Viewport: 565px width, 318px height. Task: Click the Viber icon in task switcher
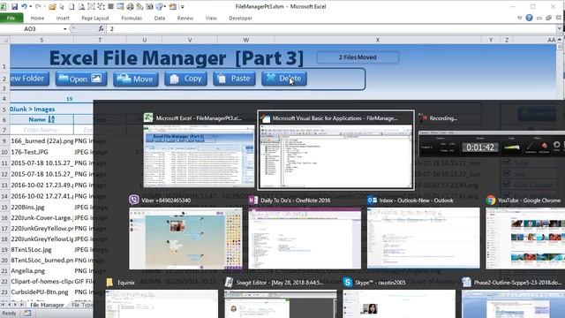[134, 200]
